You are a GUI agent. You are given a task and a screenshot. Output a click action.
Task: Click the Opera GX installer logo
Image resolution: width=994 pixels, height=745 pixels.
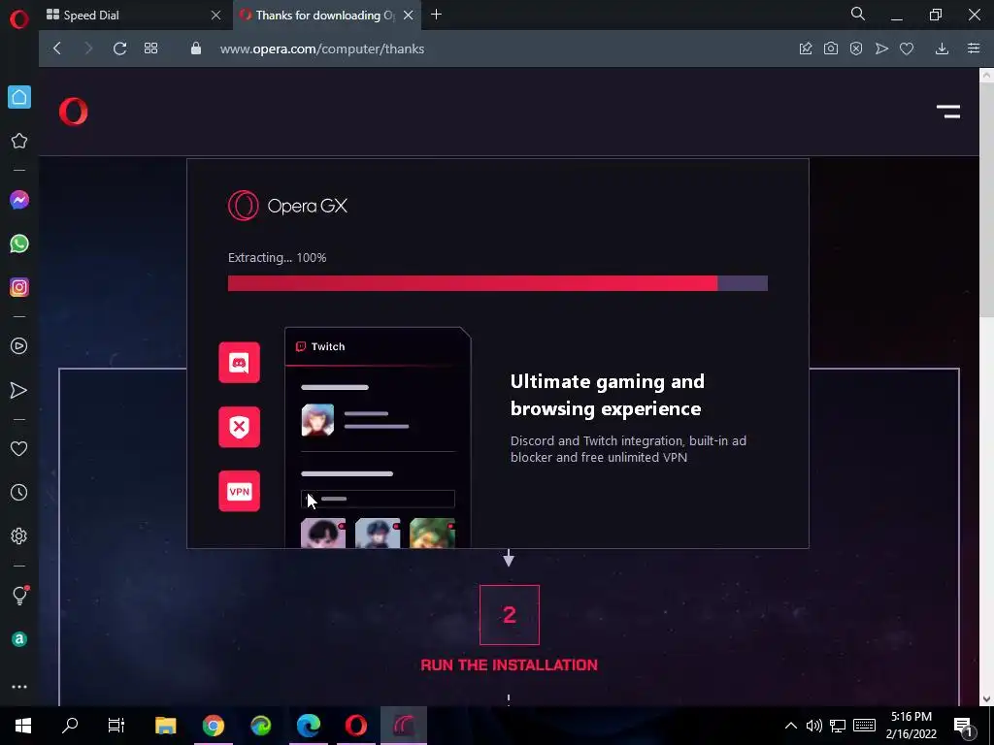click(x=287, y=206)
